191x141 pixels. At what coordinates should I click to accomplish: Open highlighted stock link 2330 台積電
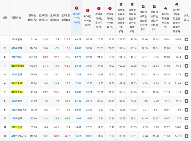point(18,66)
